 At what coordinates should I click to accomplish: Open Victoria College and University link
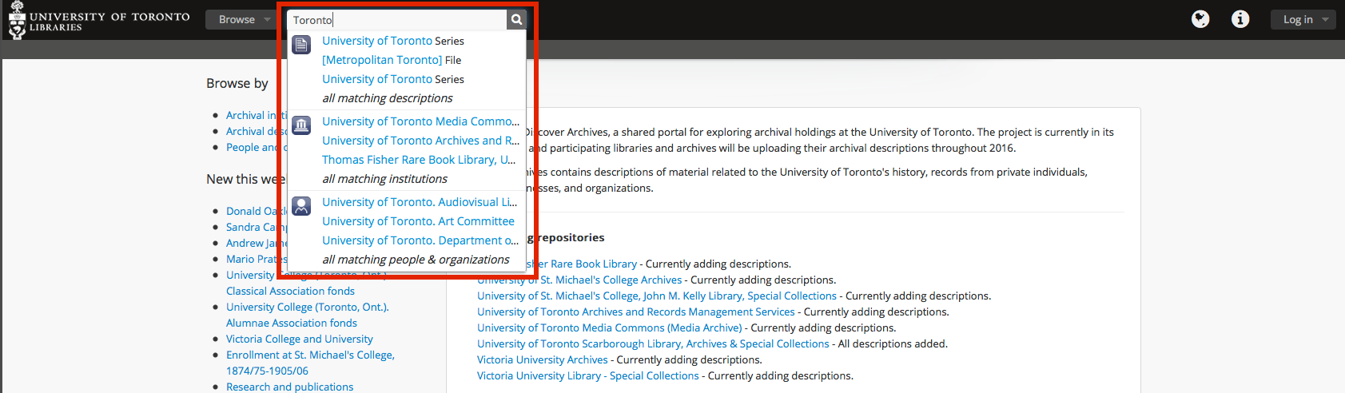300,339
